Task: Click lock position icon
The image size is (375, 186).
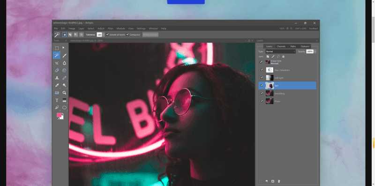Action: [x=278, y=57]
